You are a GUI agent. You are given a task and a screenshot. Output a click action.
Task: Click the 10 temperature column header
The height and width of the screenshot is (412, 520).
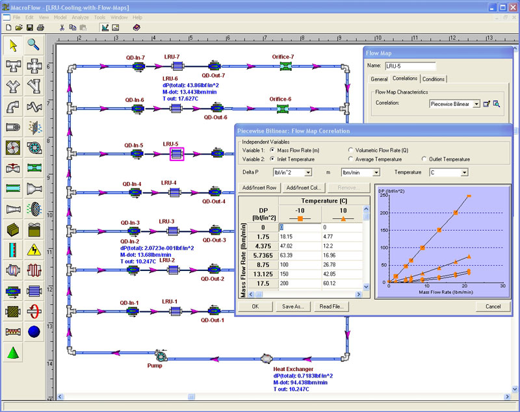pos(343,214)
